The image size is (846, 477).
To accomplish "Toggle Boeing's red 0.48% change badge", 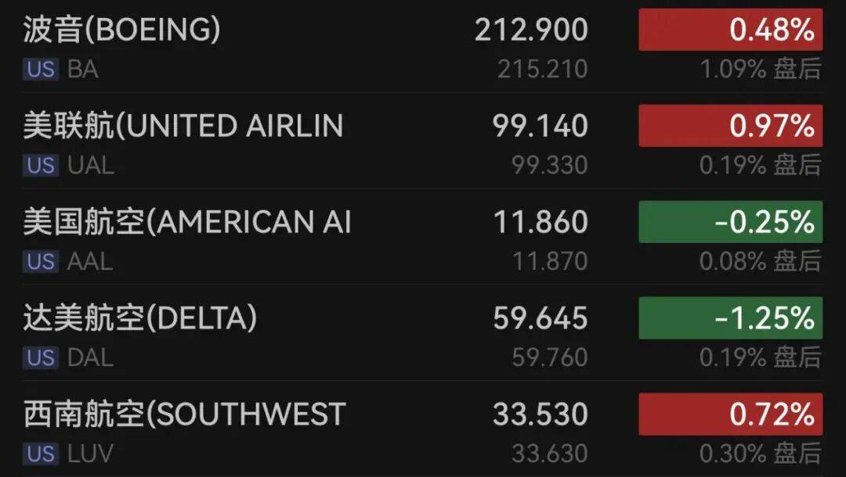I will (730, 30).
